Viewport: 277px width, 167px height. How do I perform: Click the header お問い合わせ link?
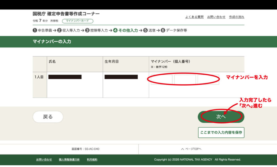216,17
